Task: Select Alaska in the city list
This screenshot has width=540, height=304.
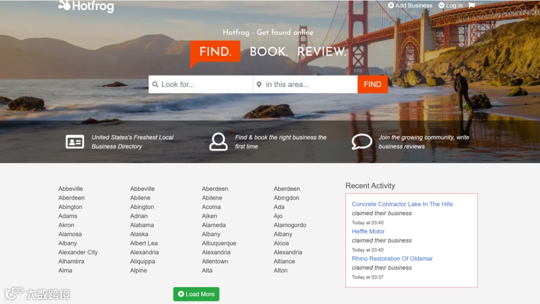Action: click(x=139, y=234)
